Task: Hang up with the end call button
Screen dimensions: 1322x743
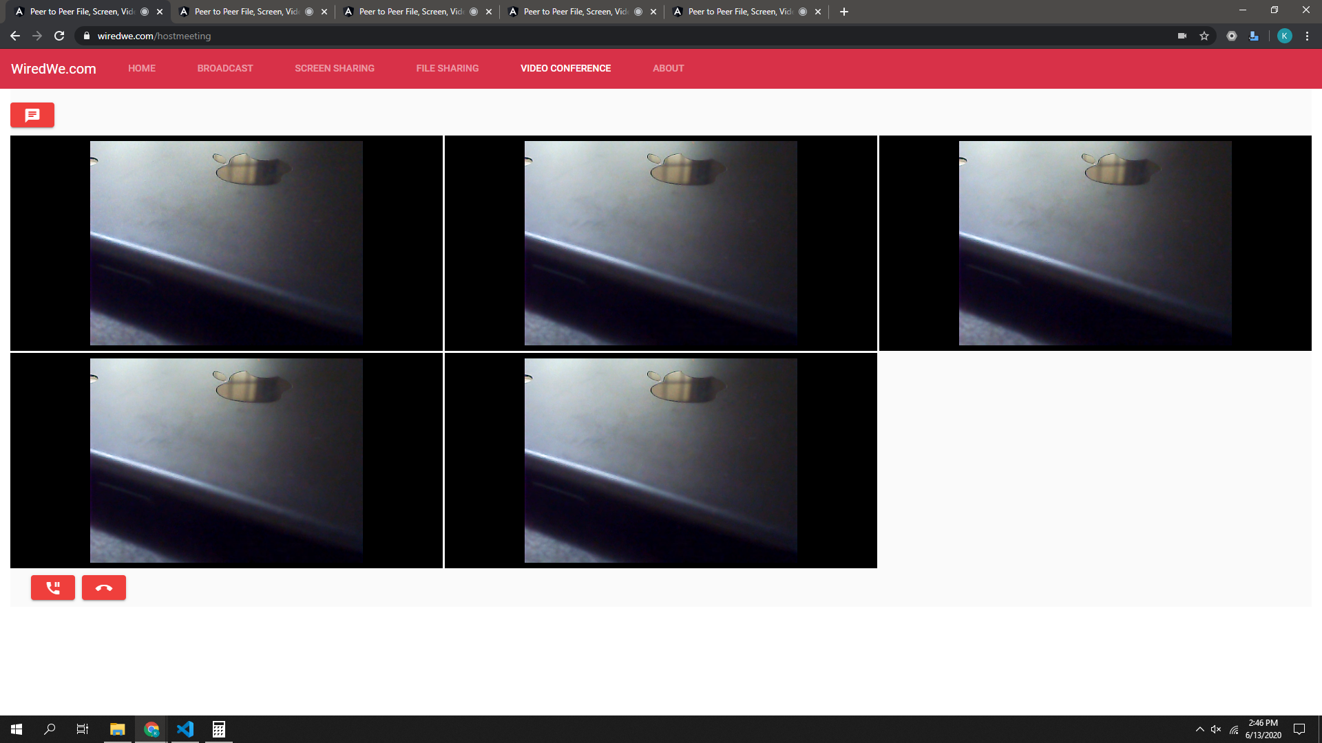Action: (104, 588)
